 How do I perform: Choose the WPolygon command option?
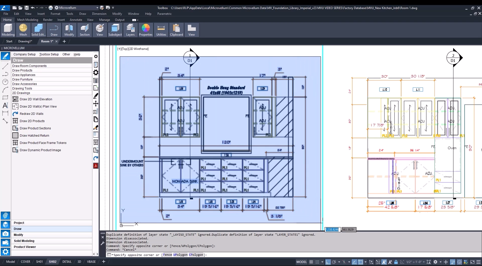point(180,255)
